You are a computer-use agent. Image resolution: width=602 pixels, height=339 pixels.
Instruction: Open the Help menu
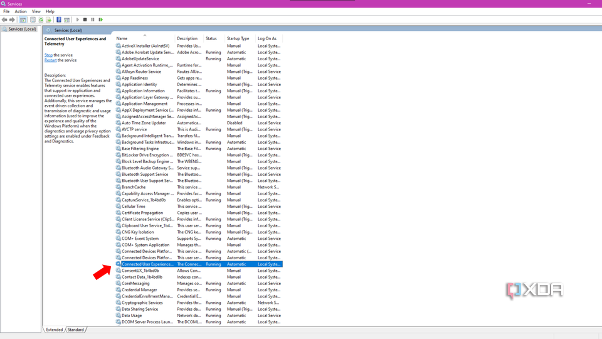pos(50,11)
